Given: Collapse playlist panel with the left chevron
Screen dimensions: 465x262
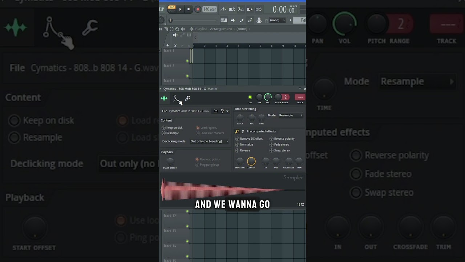Looking at the screenshot, I should (195, 37).
